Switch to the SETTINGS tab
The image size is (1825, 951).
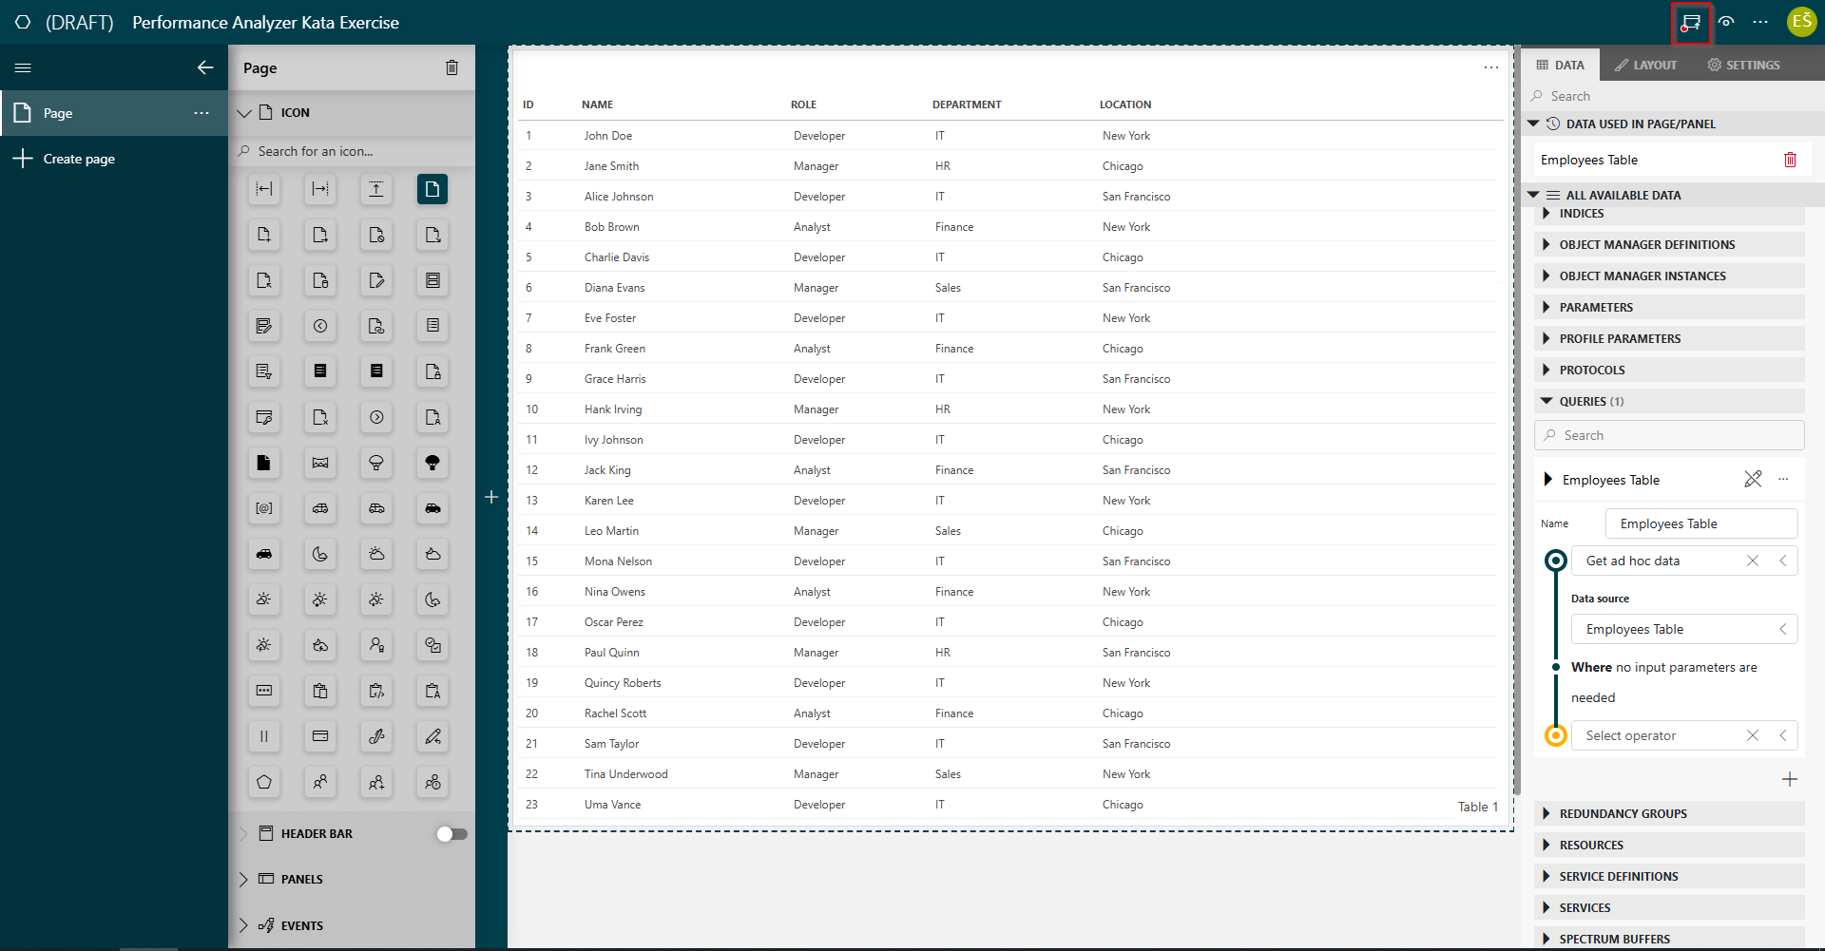click(1743, 66)
